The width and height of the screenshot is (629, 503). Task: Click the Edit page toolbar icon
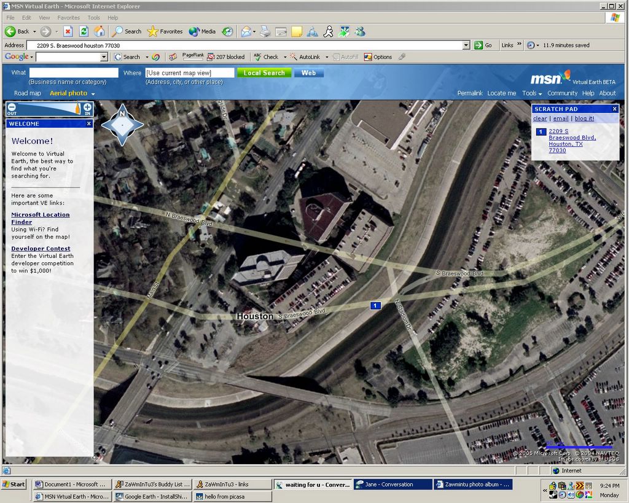[x=281, y=31]
